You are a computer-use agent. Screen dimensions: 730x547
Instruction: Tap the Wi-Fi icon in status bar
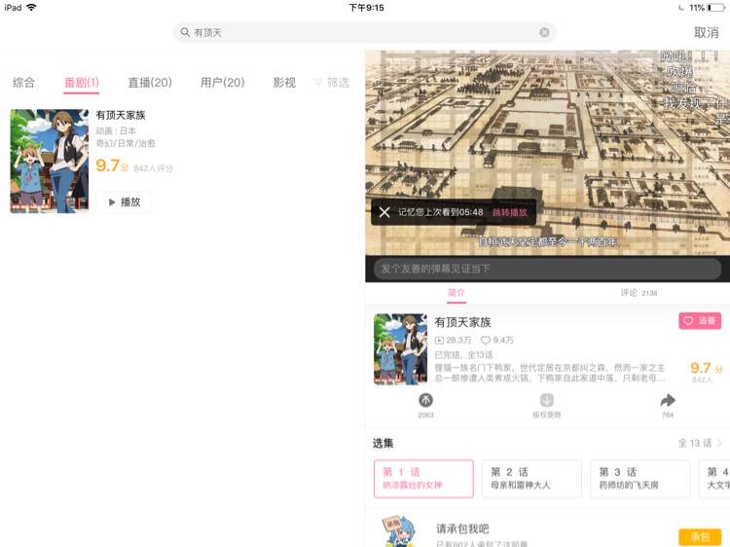31,8
